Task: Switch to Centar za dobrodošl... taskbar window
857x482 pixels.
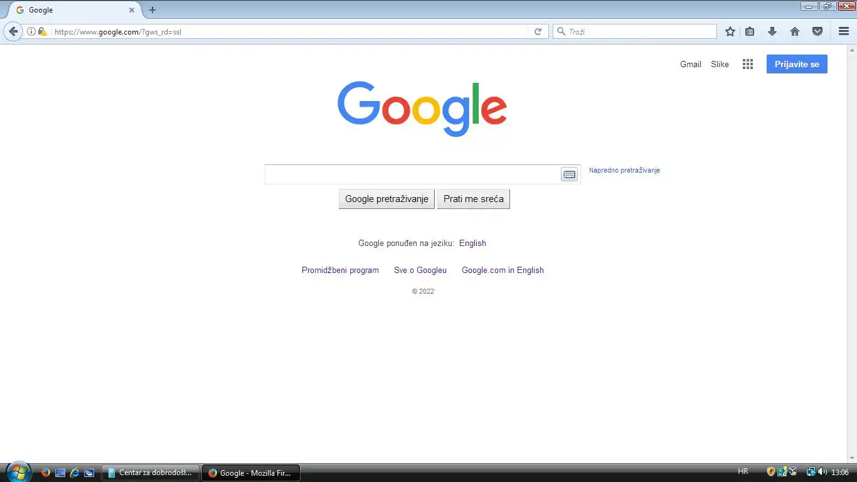Action: [x=151, y=473]
